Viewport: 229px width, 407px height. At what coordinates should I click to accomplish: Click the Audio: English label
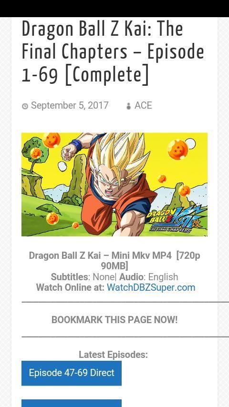coord(149,277)
